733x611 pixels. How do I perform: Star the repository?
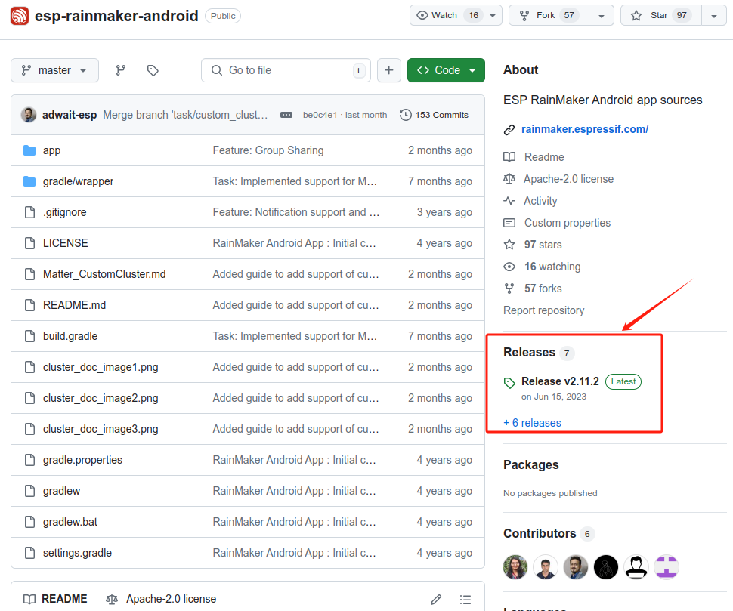[x=661, y=15]
